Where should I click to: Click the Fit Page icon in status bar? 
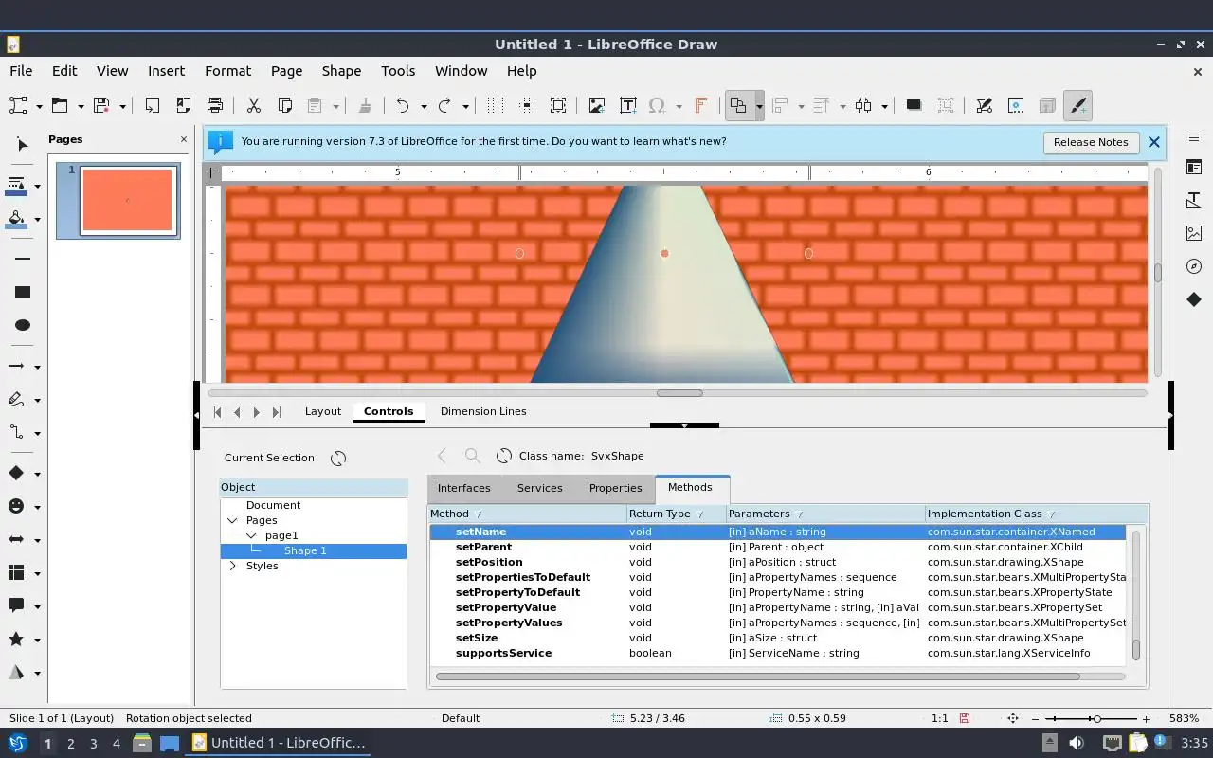[x=1012, y=718]
